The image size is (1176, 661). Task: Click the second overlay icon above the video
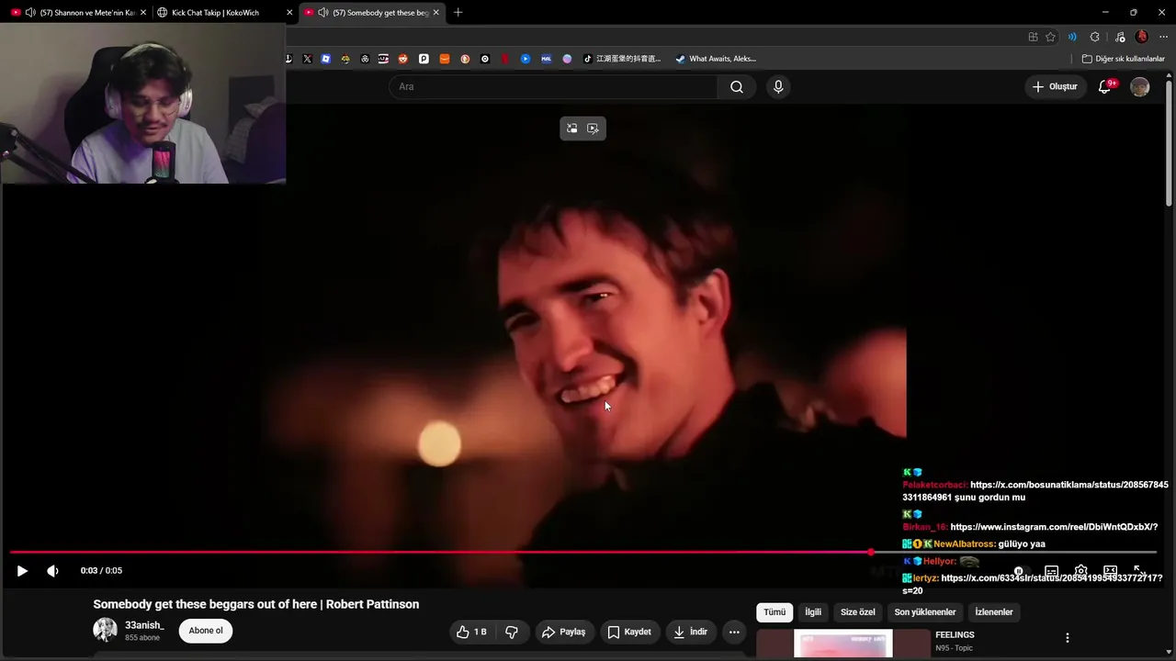[594, 129]
